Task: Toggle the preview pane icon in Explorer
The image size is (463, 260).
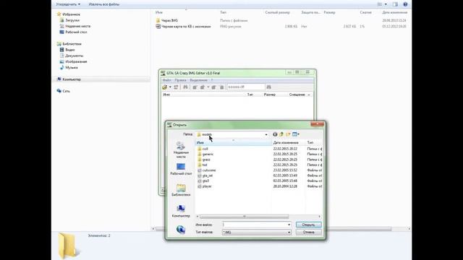Action: point(395,4)
